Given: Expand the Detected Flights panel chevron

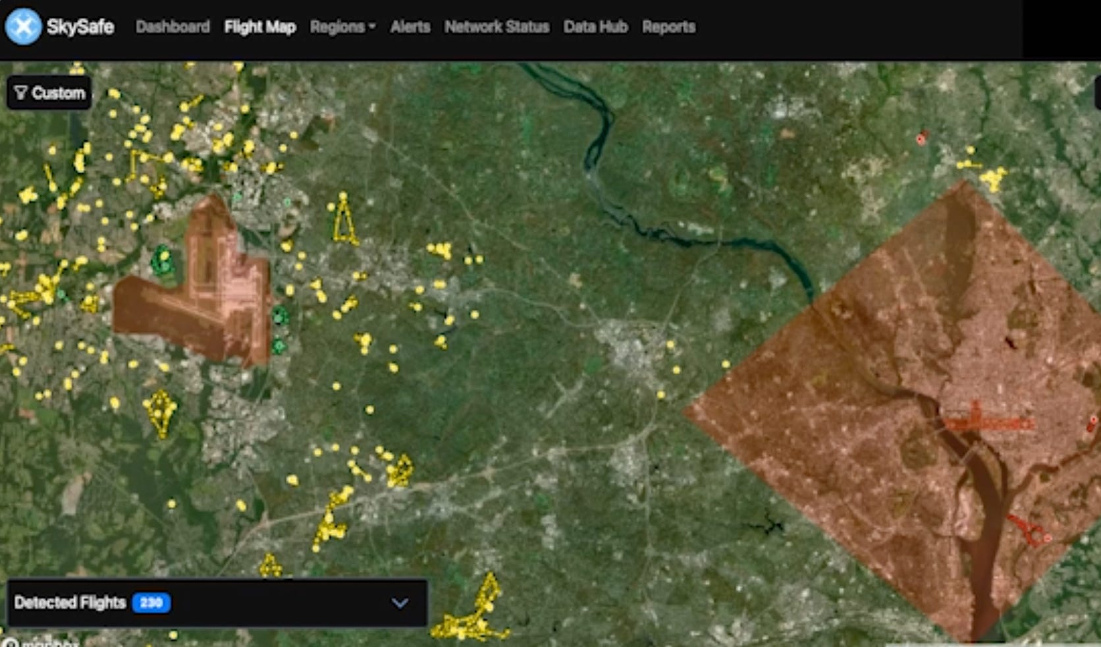Looking at the screenshot, I should (400, 603).
